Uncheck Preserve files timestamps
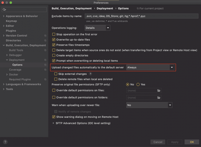Image resolution: width=201 pixels, height=147 pixels. (x=54, y=45)
